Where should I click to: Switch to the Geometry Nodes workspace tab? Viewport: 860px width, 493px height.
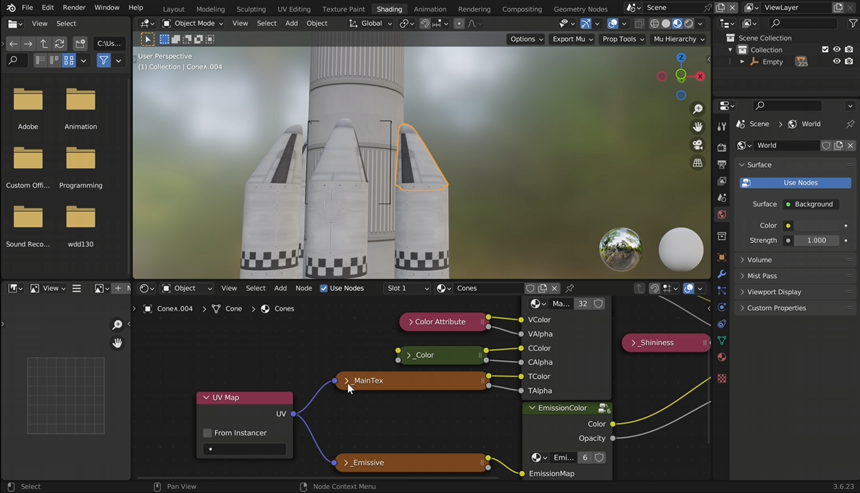(x=580, y=9)
